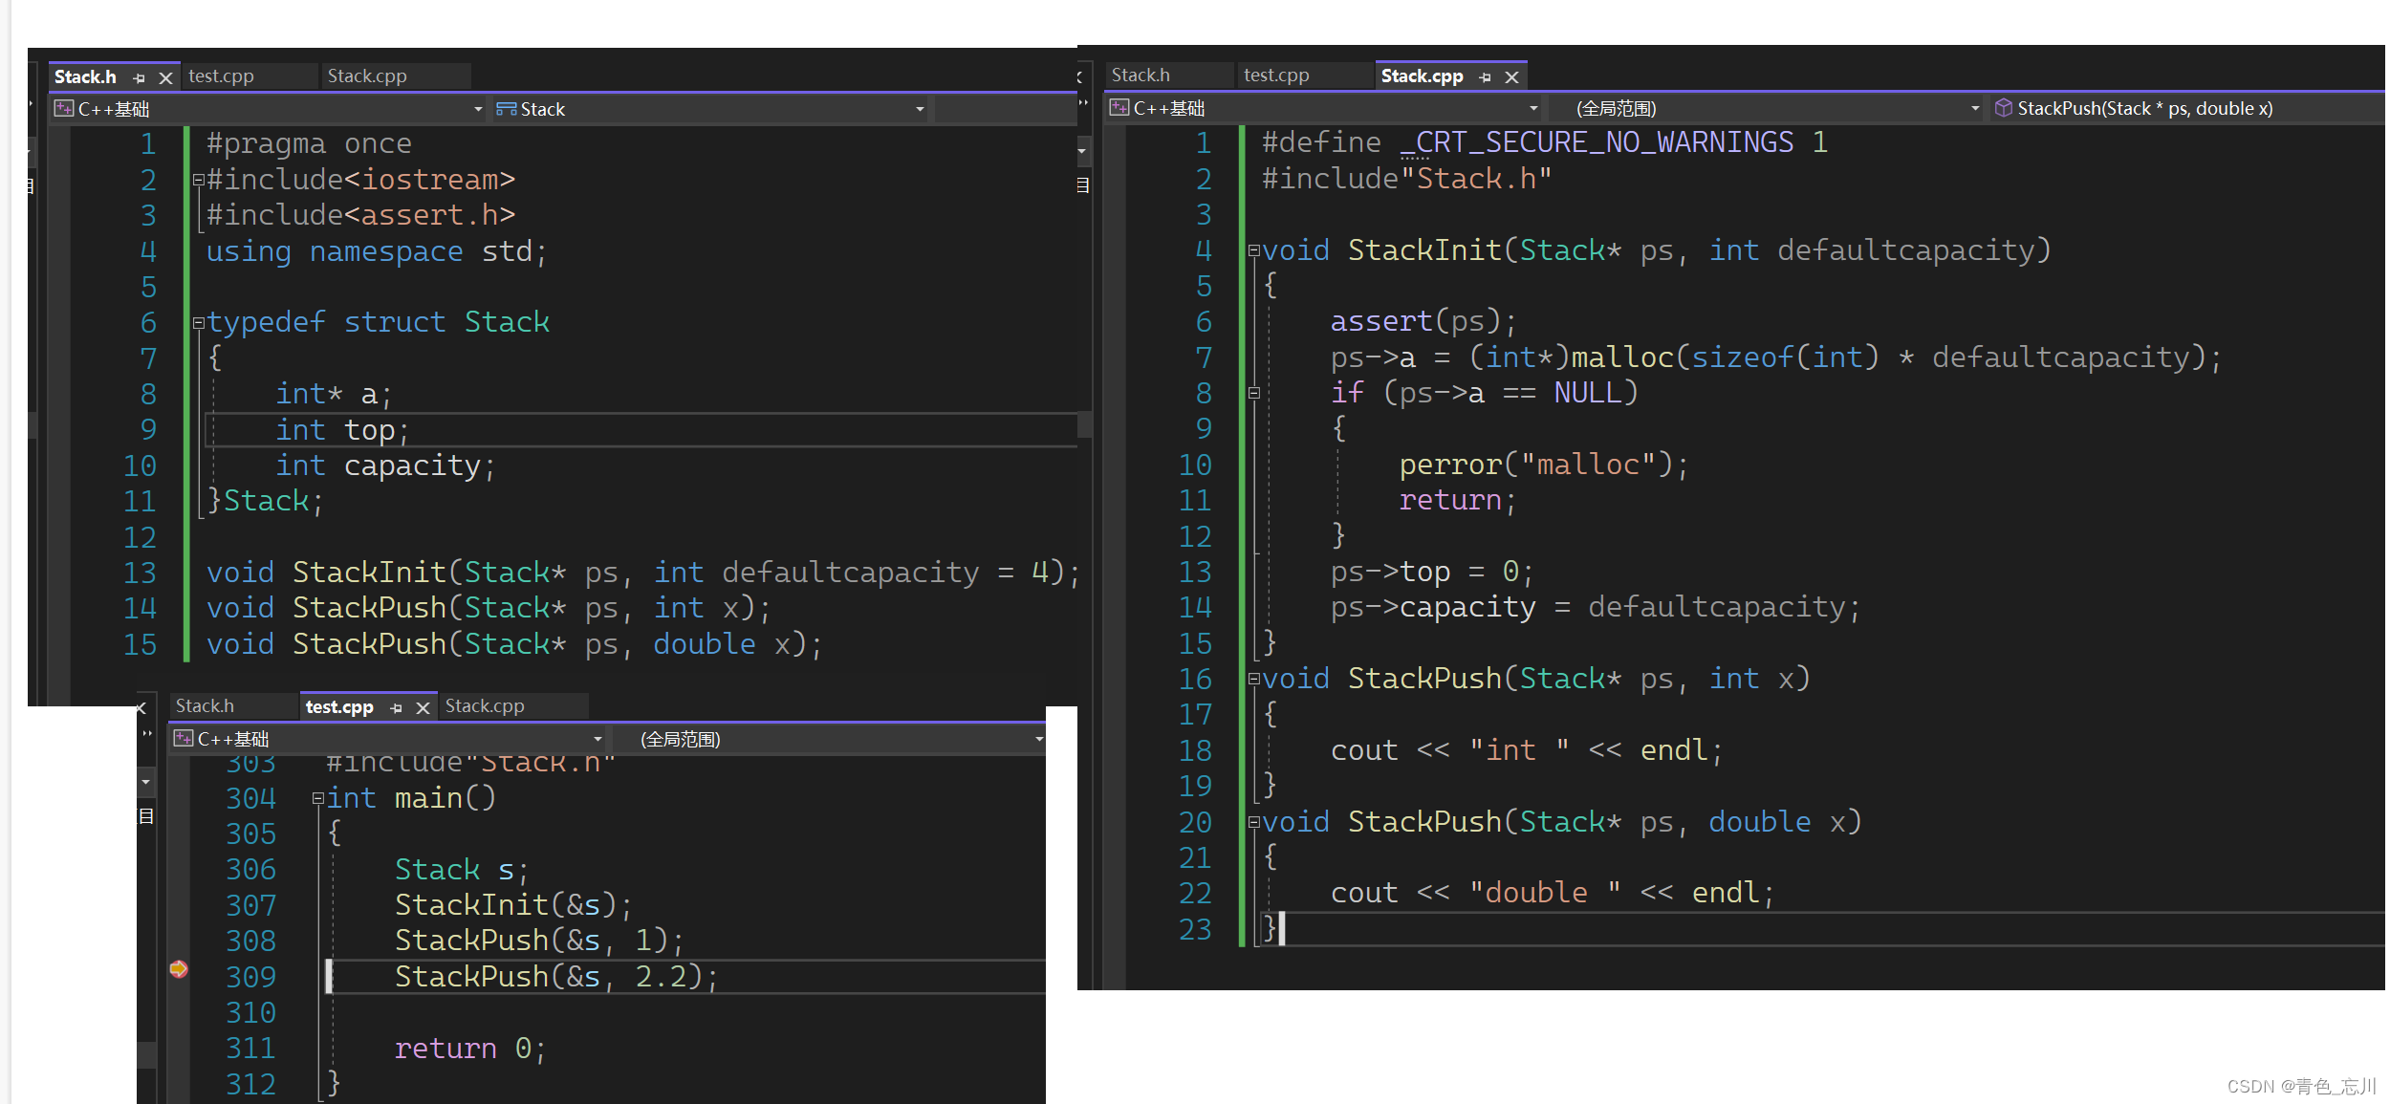Close the active test.cpp tab

(423, 707)
